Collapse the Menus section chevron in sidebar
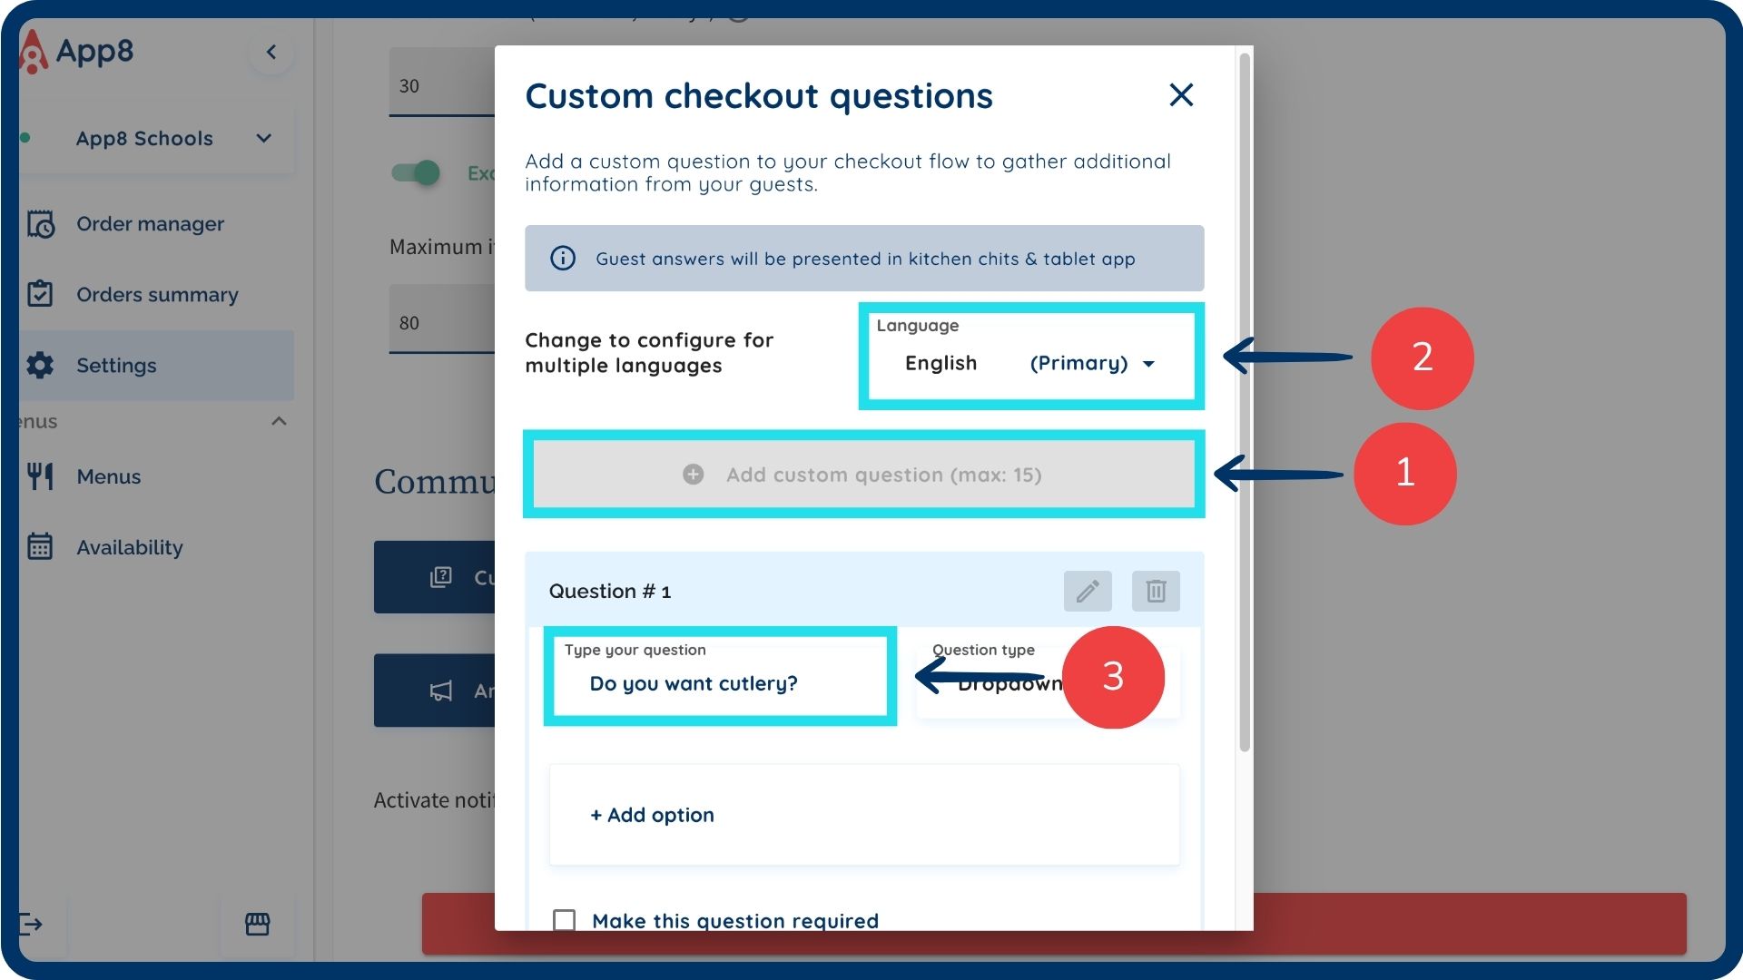1743x980 pixels. [x=279, y=421]
